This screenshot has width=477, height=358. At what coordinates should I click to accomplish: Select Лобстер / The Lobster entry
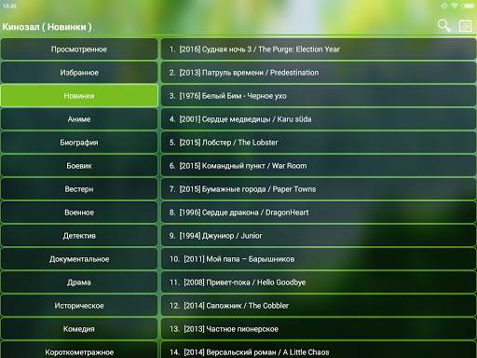click(319, 143)
